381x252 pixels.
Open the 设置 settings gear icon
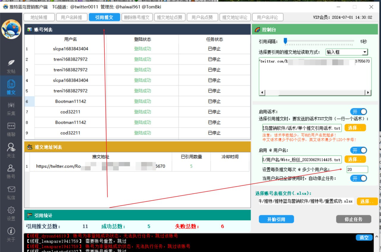(x=11, y=210)
